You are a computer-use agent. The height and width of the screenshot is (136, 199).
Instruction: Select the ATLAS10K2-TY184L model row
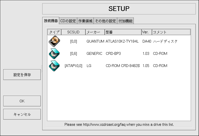pyautogui.click(x=122, y=42)
